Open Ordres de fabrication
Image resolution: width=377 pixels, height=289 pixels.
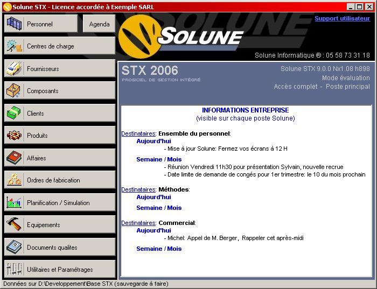tap(60, 180)
